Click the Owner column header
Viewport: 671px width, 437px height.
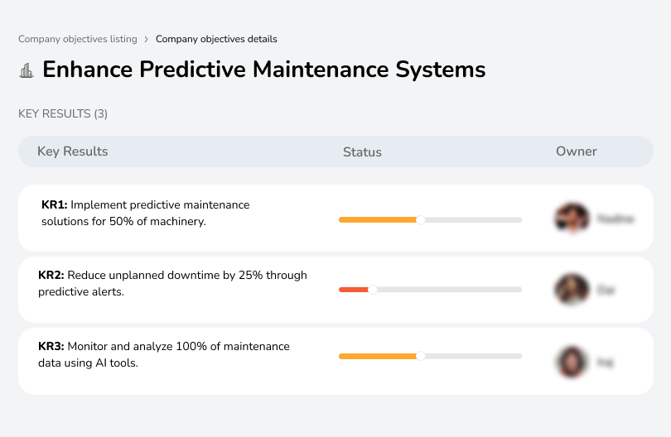point(576,151)
